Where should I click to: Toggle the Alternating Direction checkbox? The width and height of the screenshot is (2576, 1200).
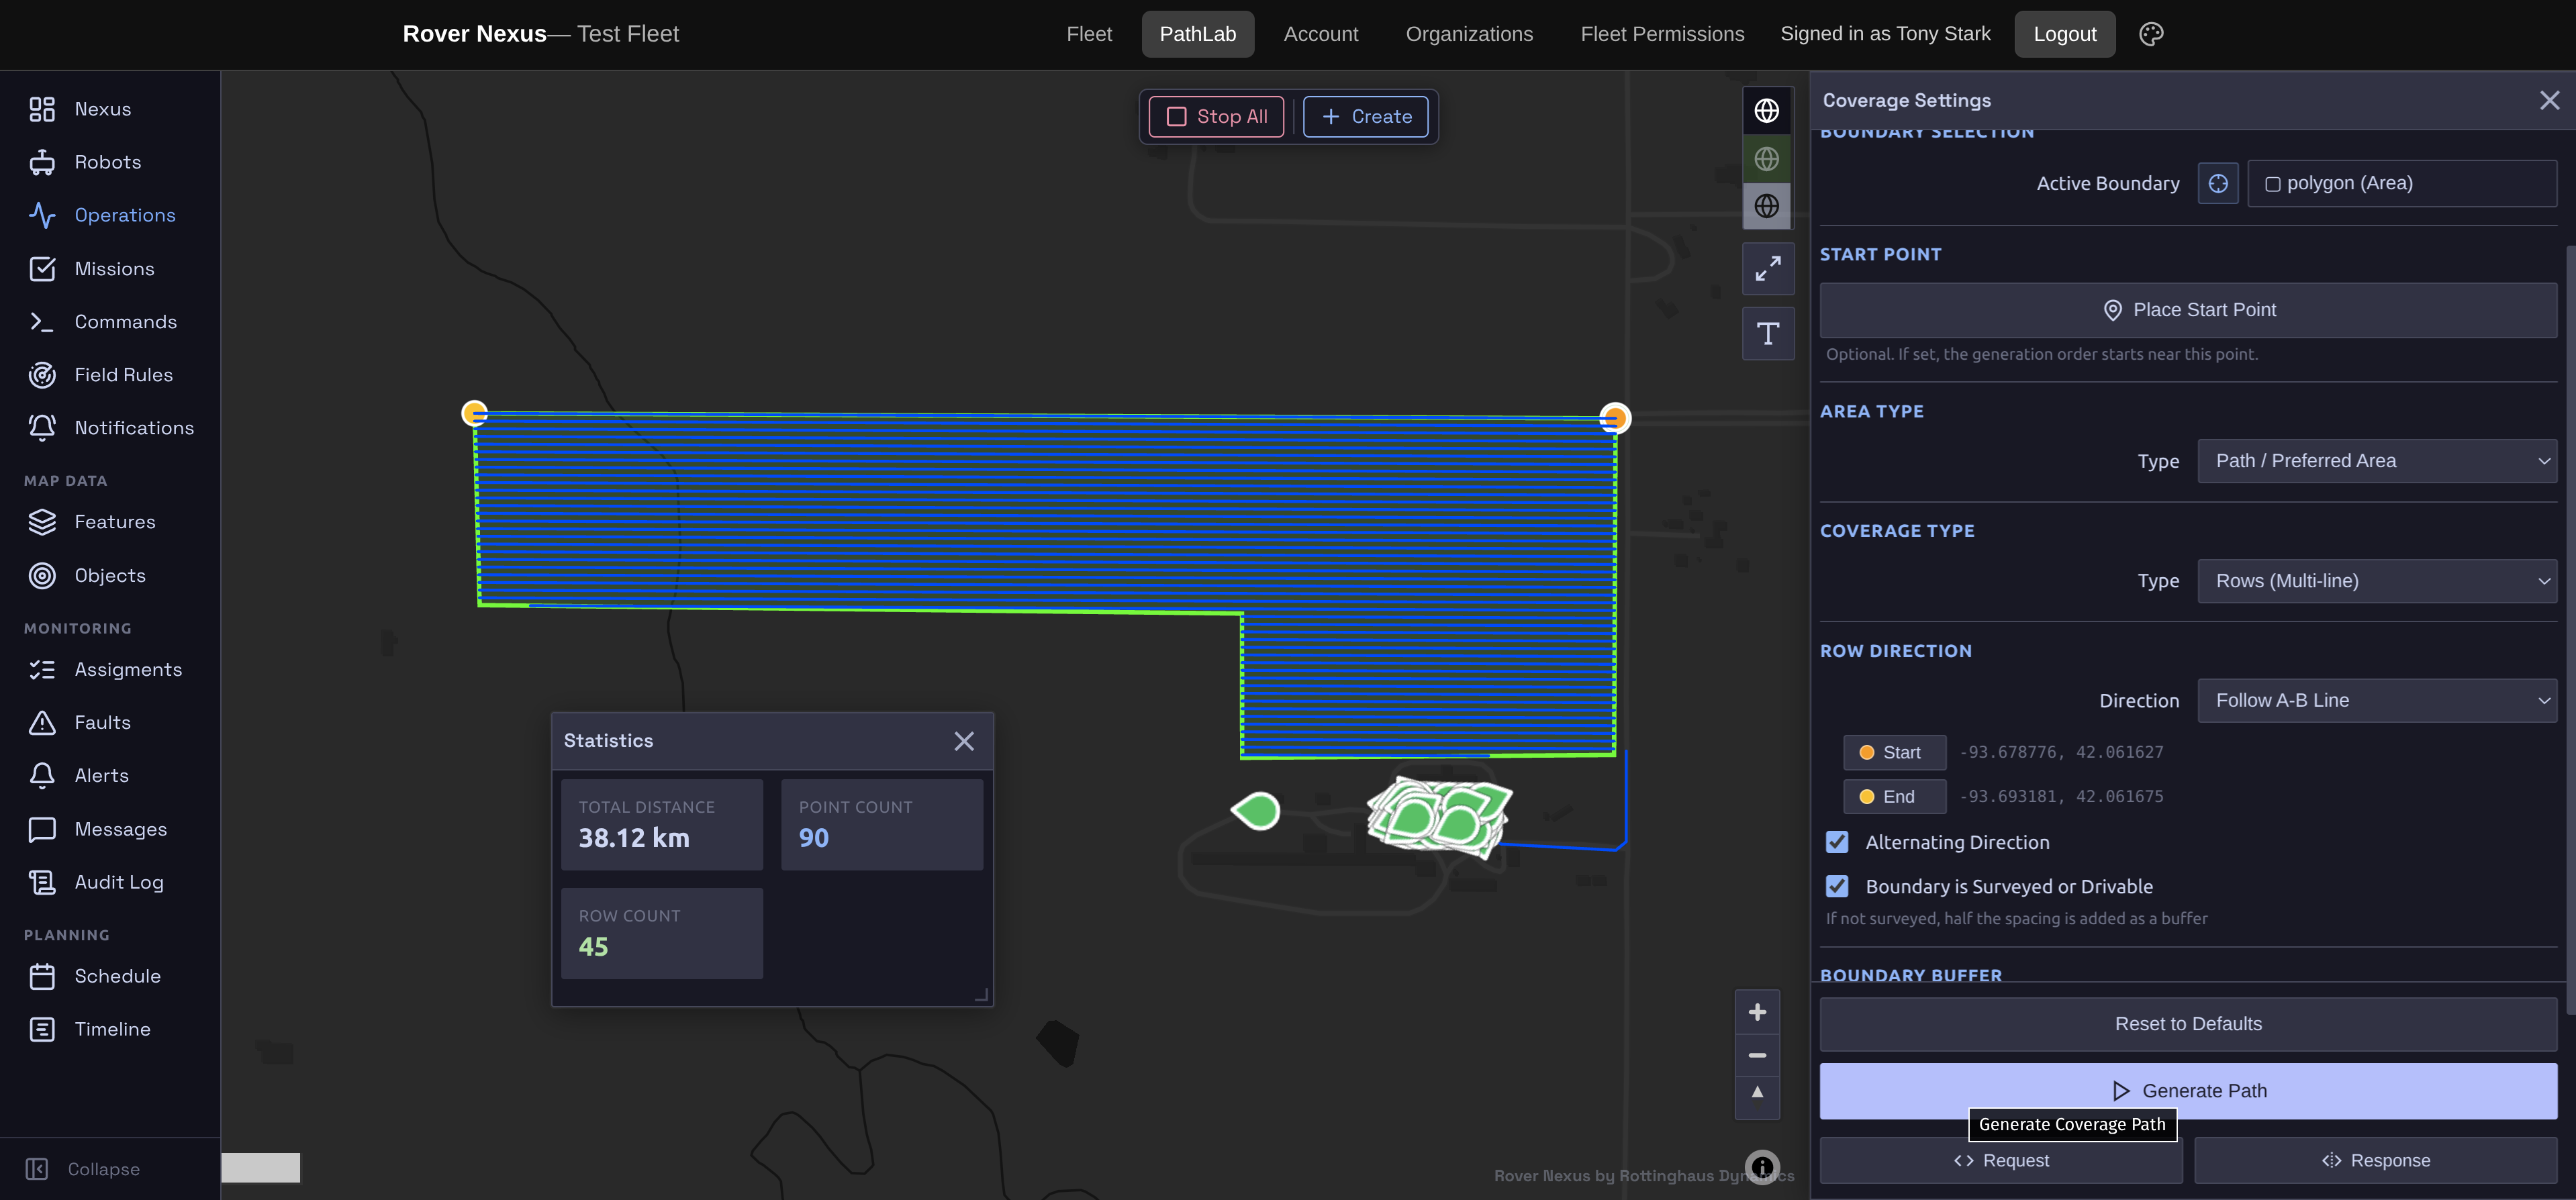(x=1837, y=843)
